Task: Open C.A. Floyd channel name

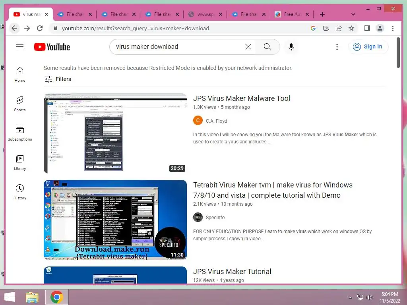Action: pyautogui.click(x=217, y=121)
